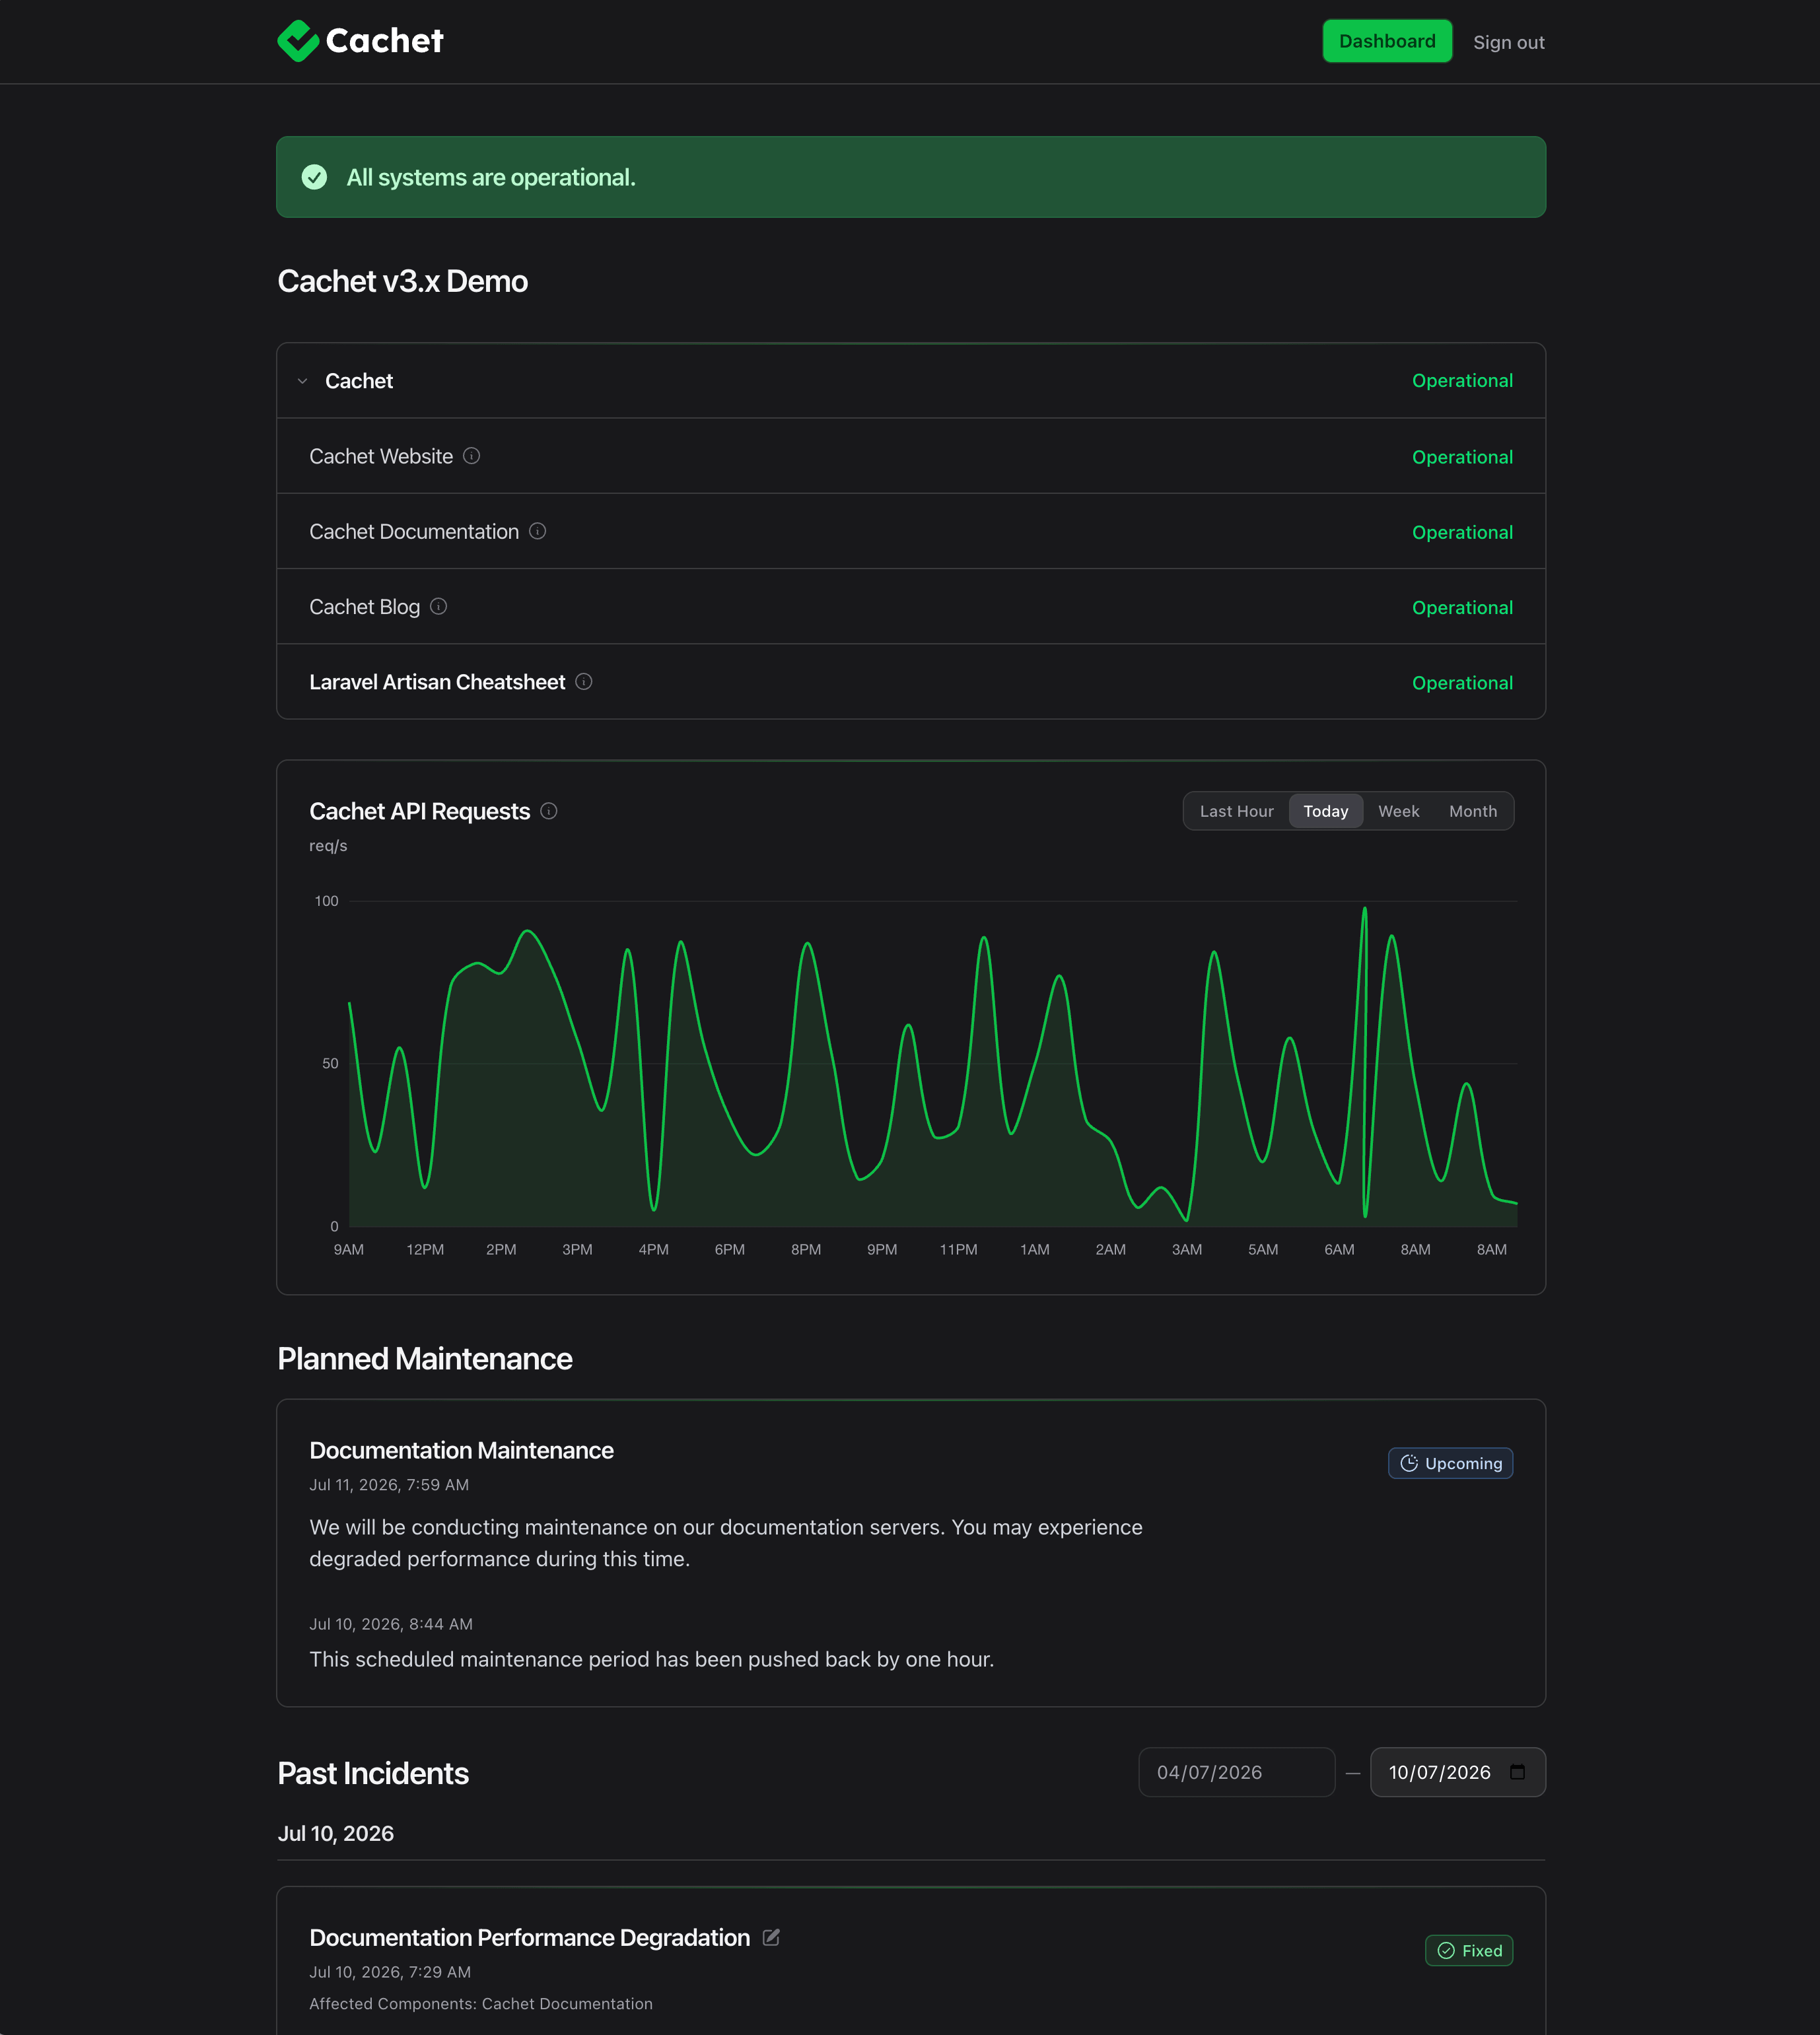This screenshot has width=1820, height=2035.
Task: Click the 3AM x-axis label
Action: pyautogui.click(x=1187, y=1249)
